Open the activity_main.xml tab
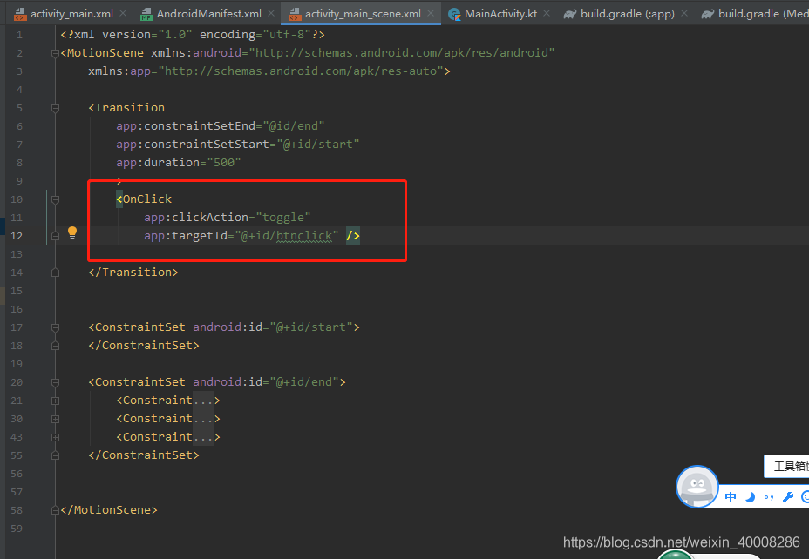Image resolution: width=809 pixels, height=559 pixels. 74,13
